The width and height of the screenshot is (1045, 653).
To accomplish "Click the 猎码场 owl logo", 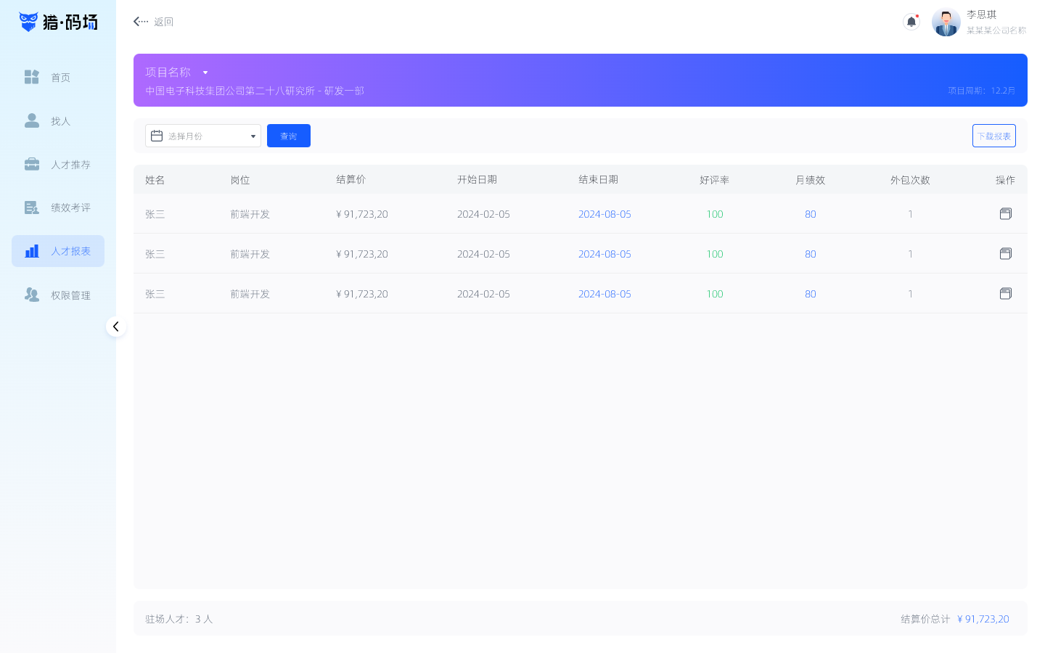I will [x=29, y=22].
